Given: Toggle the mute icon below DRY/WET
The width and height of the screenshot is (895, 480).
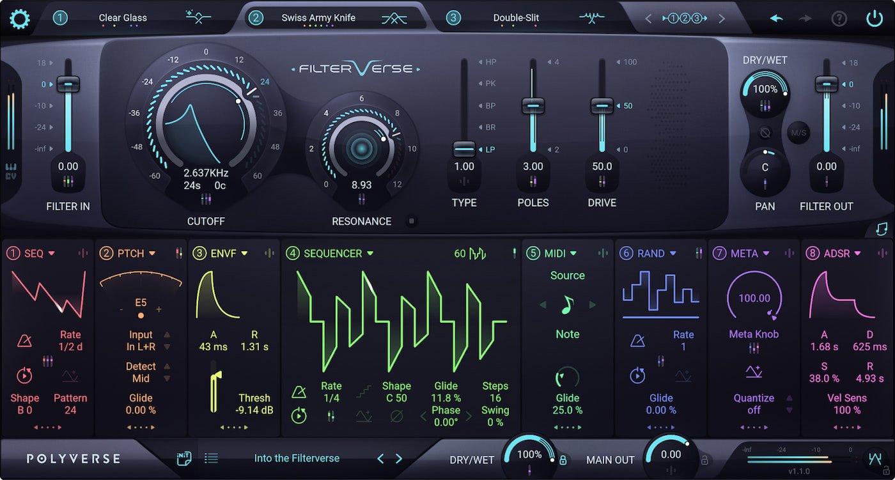Looking at the screenshot, I should [765, 134].
